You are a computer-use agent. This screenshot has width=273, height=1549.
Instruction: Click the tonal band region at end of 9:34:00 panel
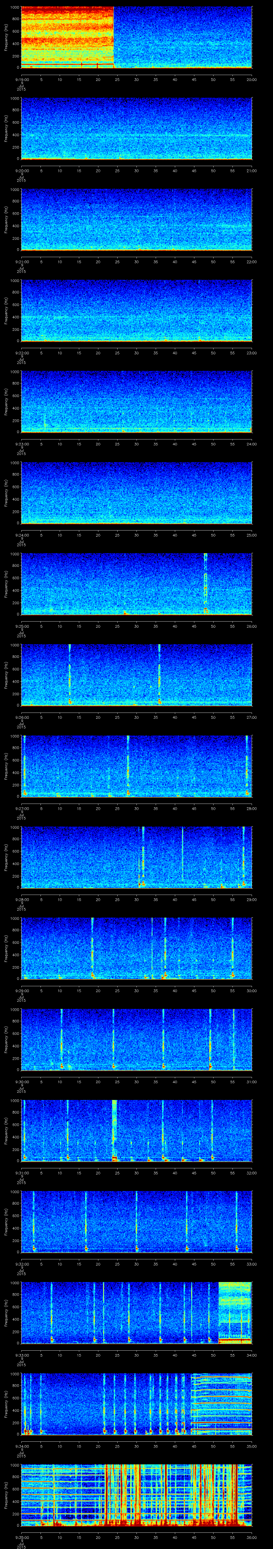221,1403
